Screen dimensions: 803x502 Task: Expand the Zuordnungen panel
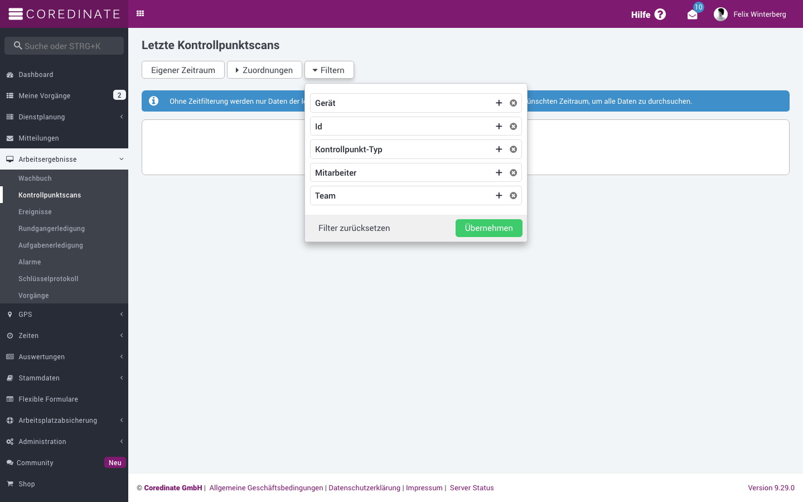[264, 70]
